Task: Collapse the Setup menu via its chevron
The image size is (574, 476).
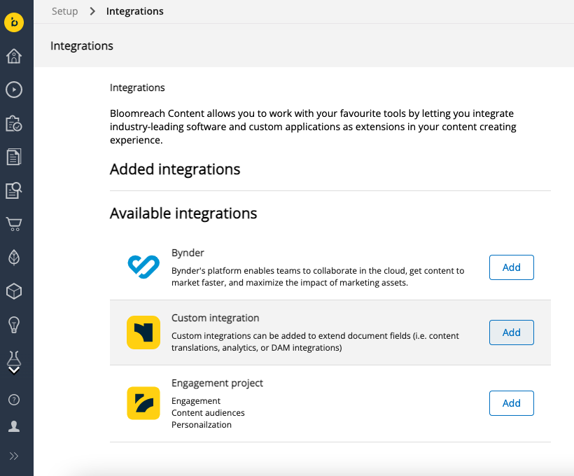Action: (x=15, y=370)
